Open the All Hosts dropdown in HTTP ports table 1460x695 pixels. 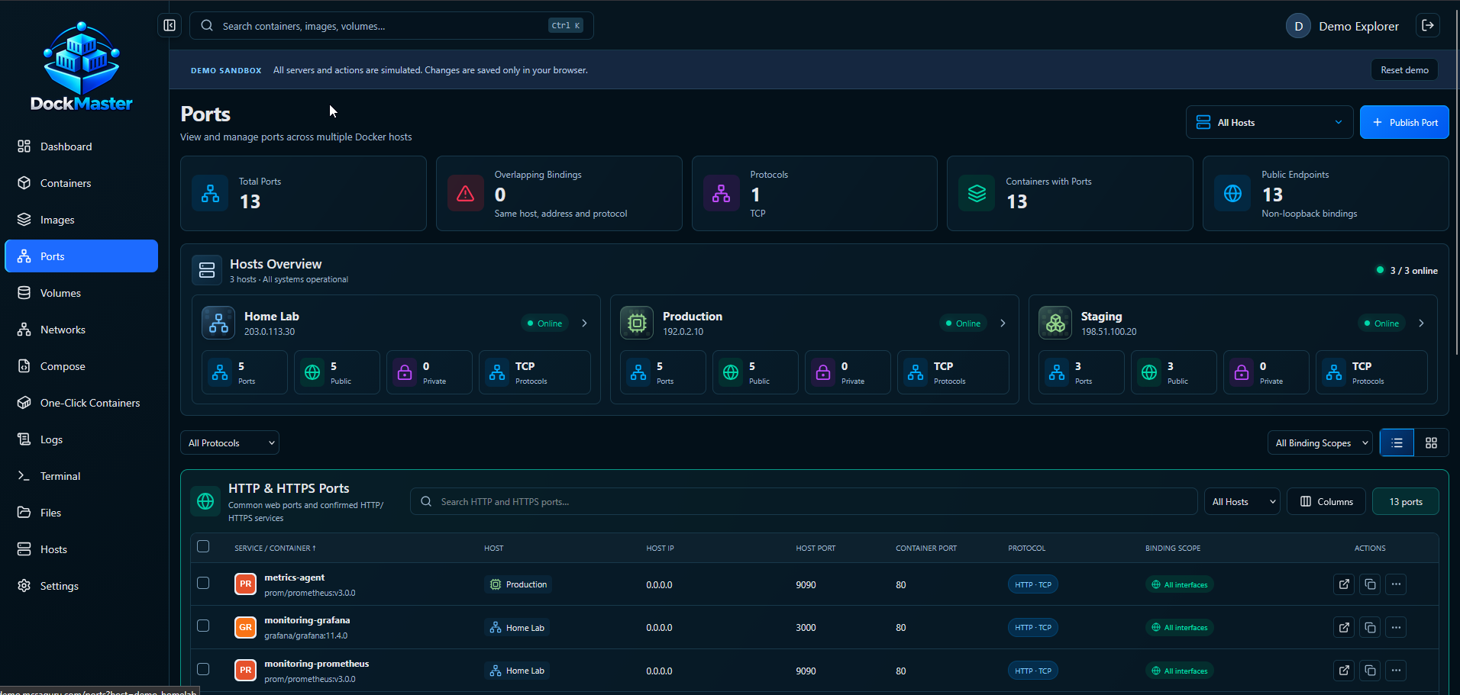pos(1242,501)
